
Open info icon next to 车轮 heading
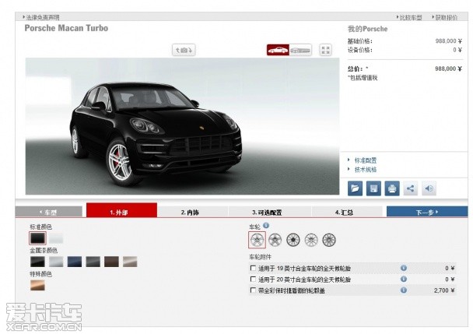[266, 225]
